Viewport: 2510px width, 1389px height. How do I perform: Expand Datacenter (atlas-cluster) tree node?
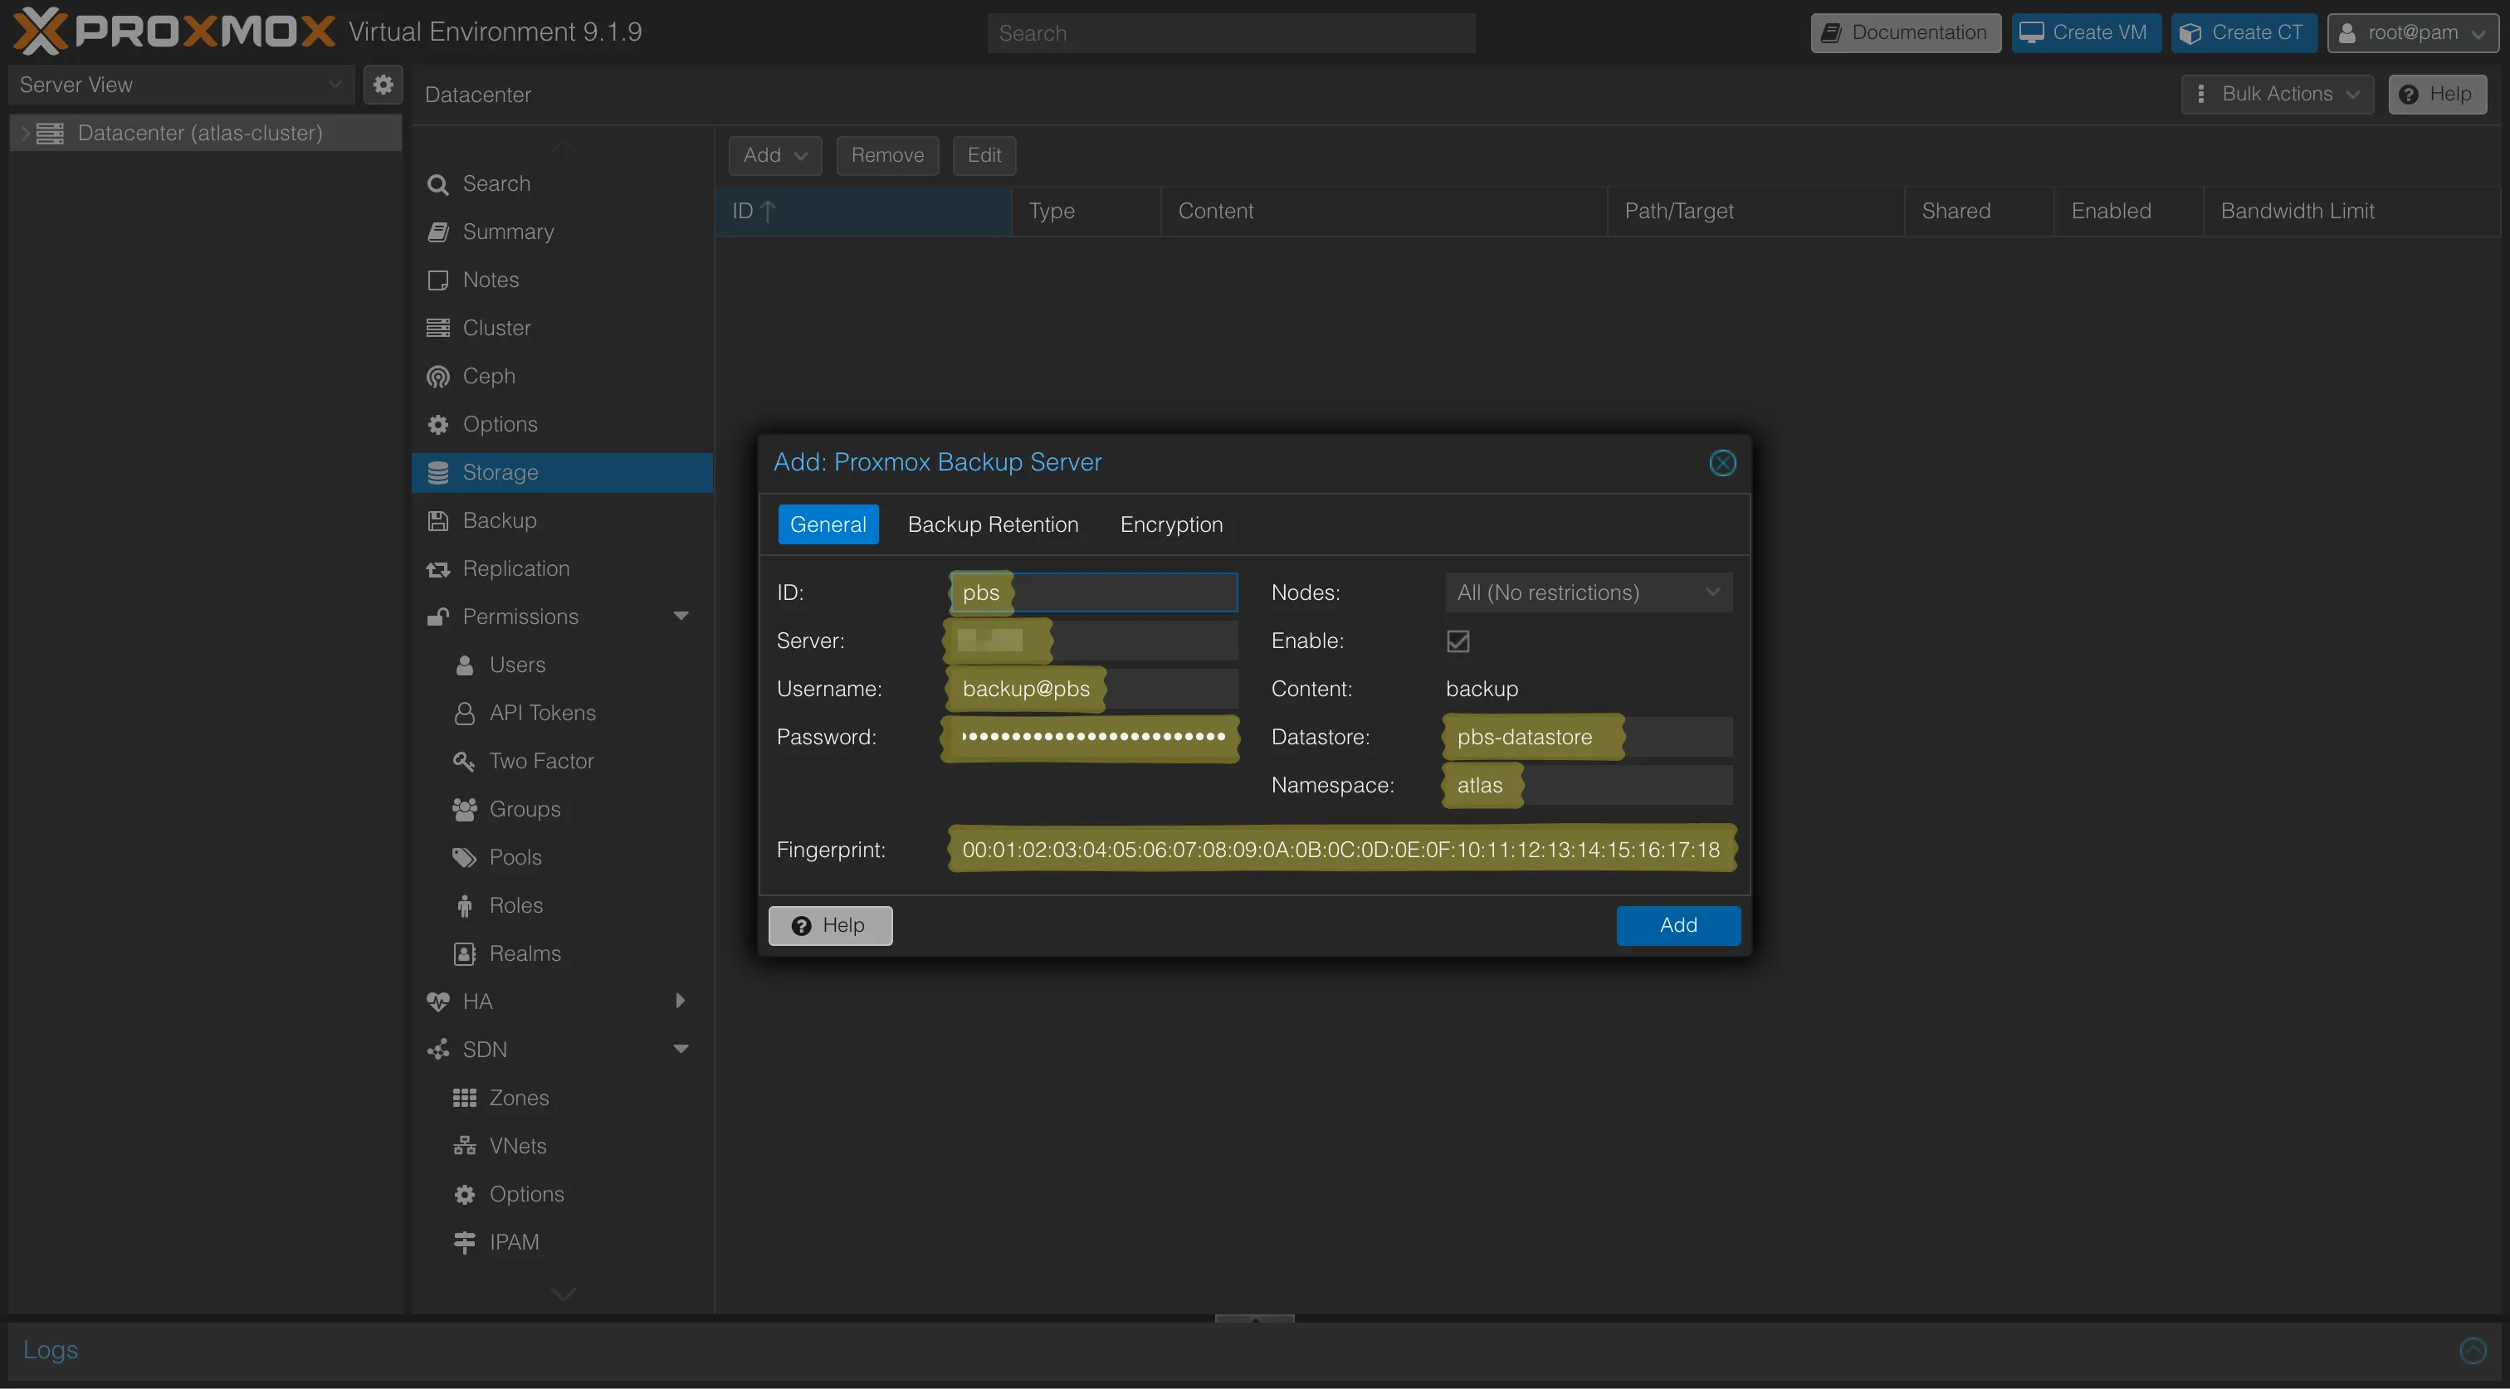click(26, 134)
